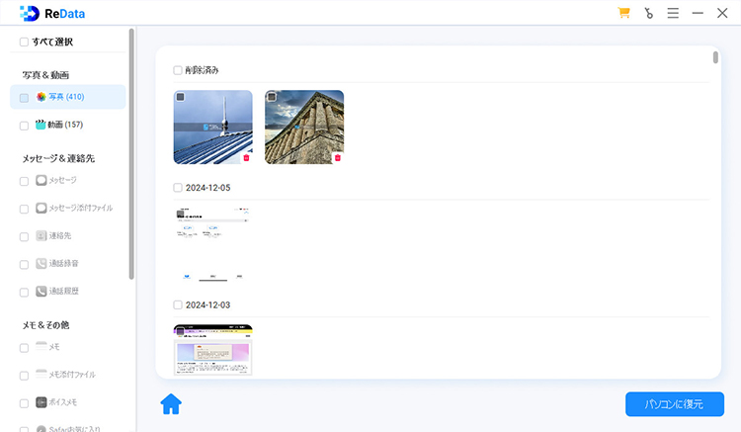Click the メモ添付ファイル icon
Image resolution: width=741 pixels, height=432 pixels.
point(41,375)
